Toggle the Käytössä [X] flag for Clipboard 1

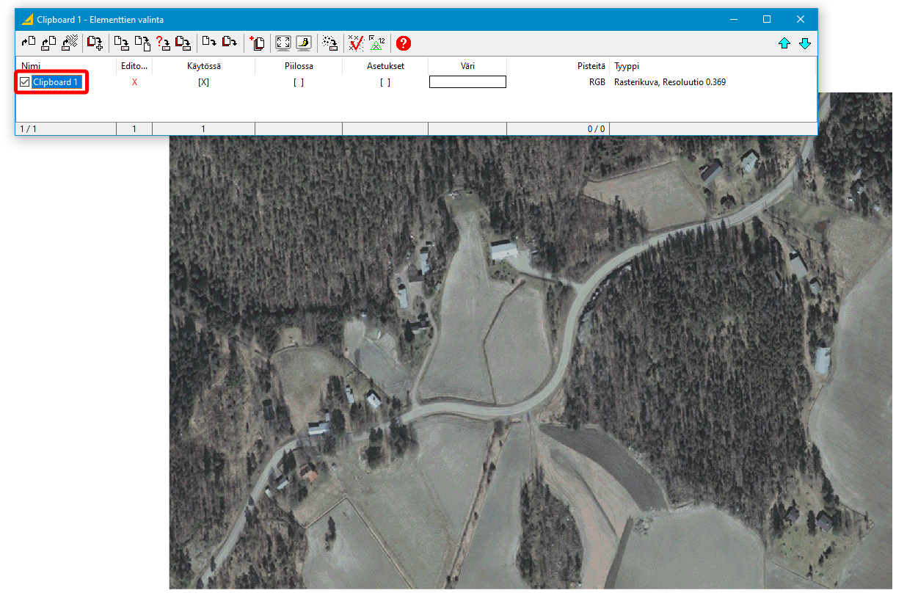(x=203, y=82)
